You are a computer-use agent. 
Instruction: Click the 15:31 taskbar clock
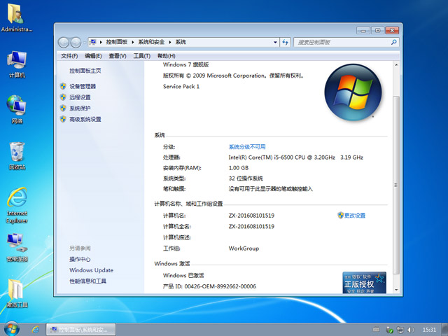point(429,330)
